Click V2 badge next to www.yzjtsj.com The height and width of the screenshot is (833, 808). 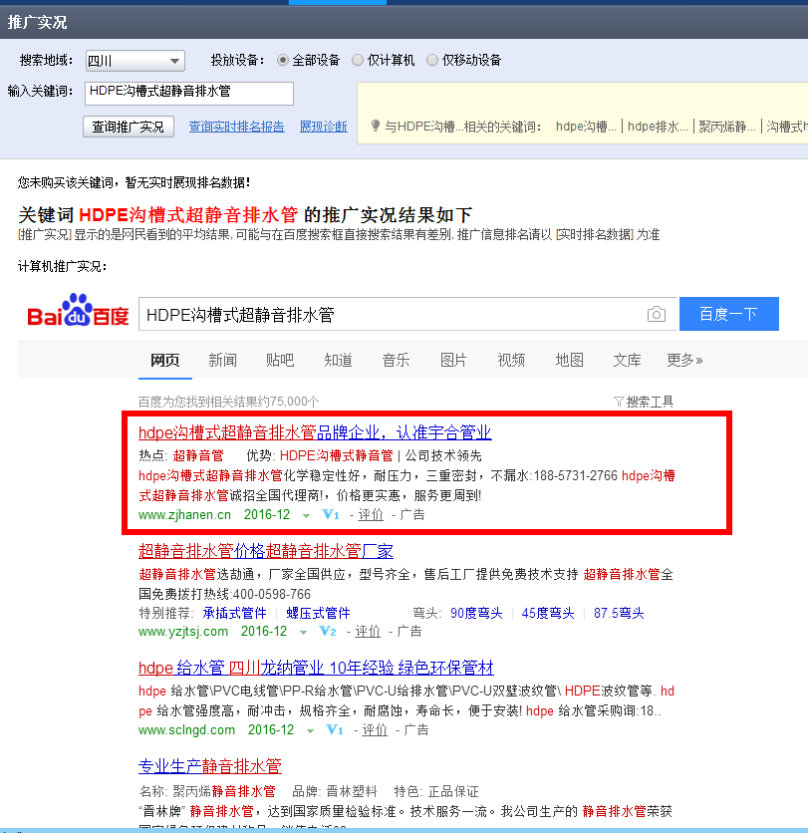click(327, 631)
